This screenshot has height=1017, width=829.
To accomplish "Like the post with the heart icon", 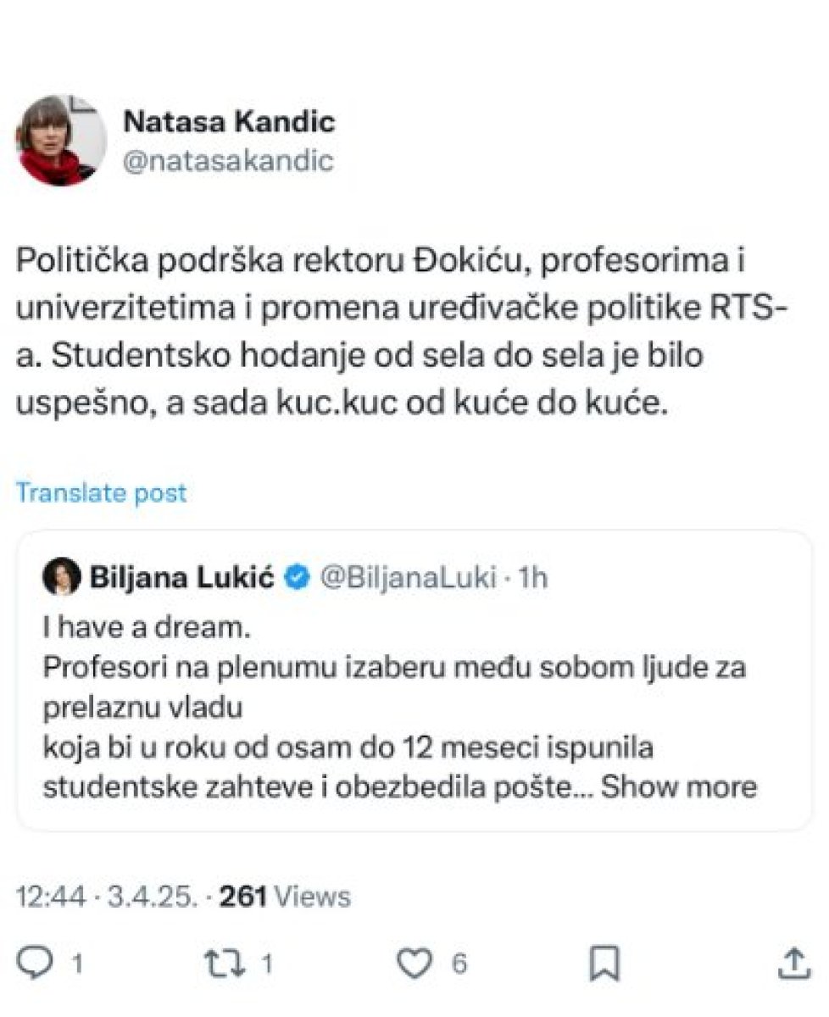I will pyautogui.click(x=414, y=964).
